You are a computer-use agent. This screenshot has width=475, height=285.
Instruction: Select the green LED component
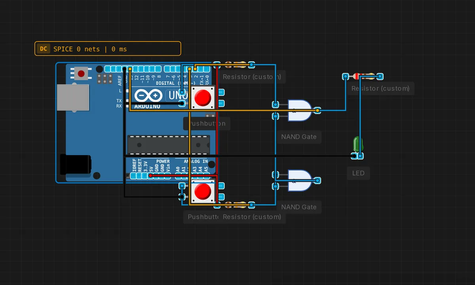tap(357, 145)
